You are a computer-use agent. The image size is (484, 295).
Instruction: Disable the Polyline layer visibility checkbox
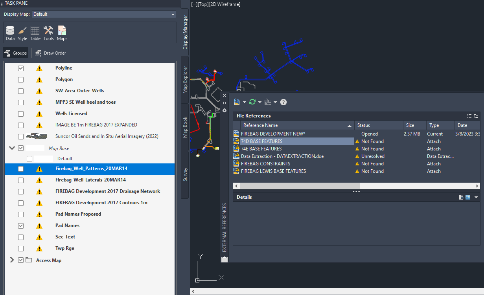[x=22, y=68]
